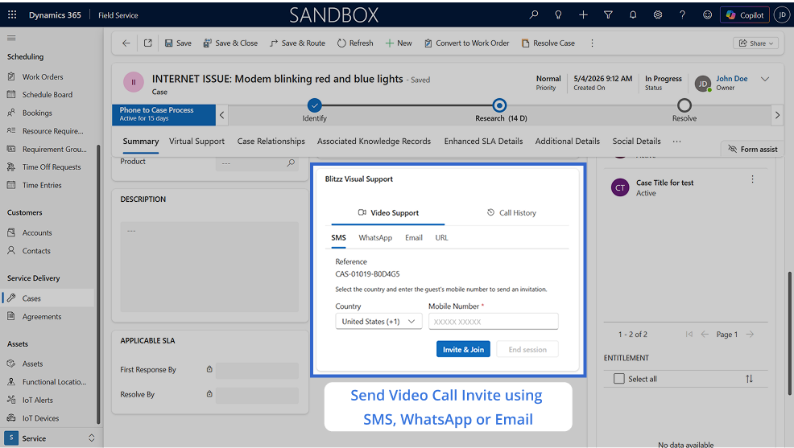Open the Case Title for test record
Viewport: 794px width, 448px height.
tap(665, 183)
